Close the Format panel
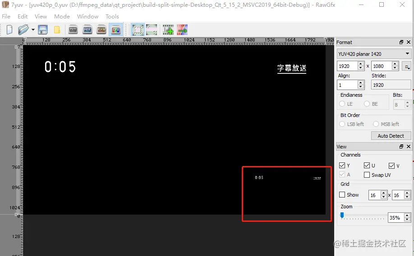The width and height of the screenshot is (414, 256). [x=409, y=42]
